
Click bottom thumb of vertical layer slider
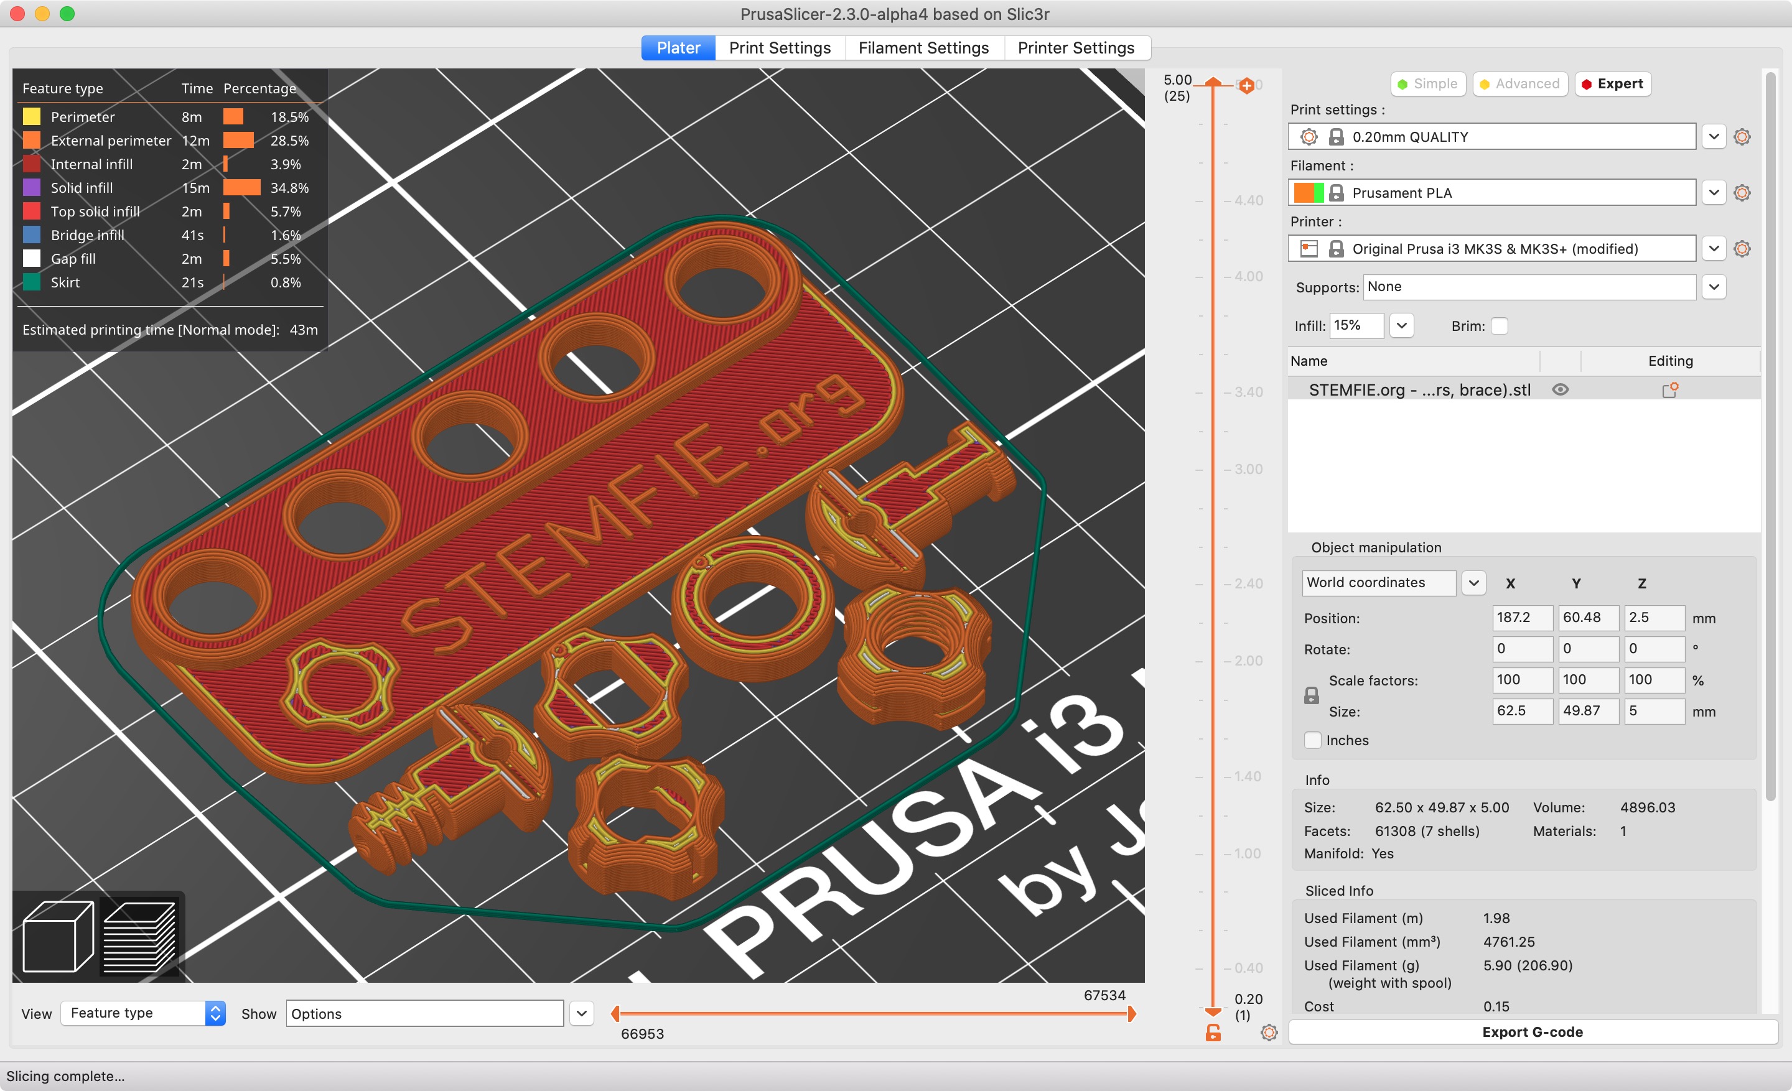1213,1012
